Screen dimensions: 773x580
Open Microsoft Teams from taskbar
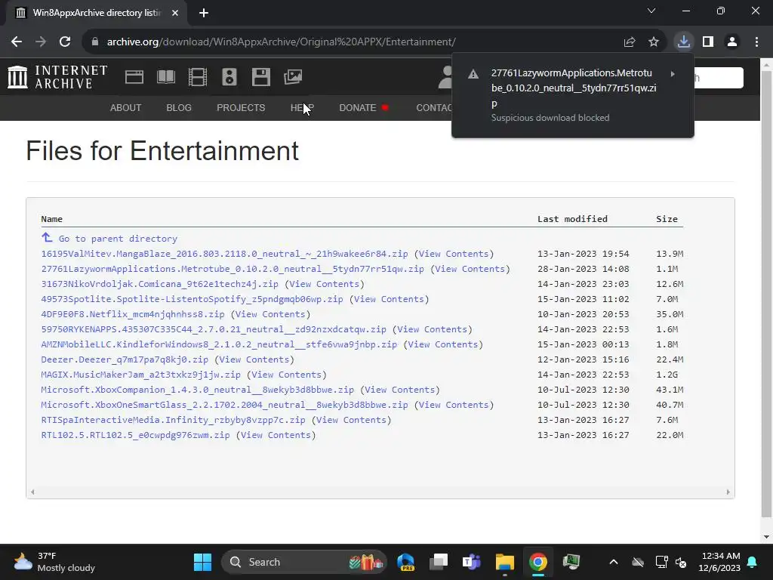pyautogui.click(x=471, y=562)
